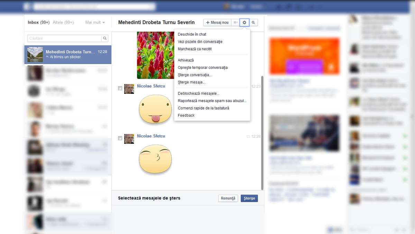Select Șterge mesaje... option
The image size is (415, 234).
pos(192,82)
